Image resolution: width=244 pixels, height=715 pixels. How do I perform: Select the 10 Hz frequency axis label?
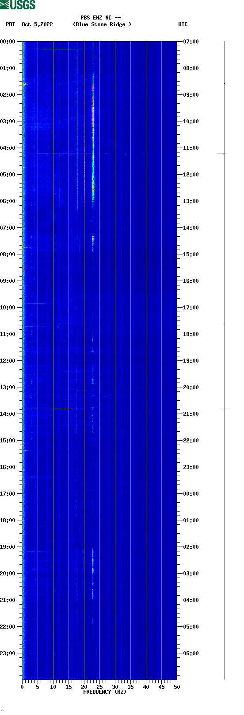coord(53,687)
